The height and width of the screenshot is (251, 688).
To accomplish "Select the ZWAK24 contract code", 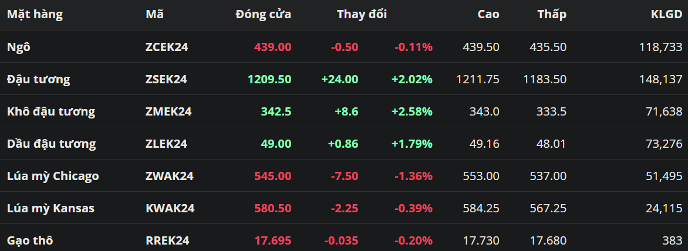I will (x=169, y=176).
